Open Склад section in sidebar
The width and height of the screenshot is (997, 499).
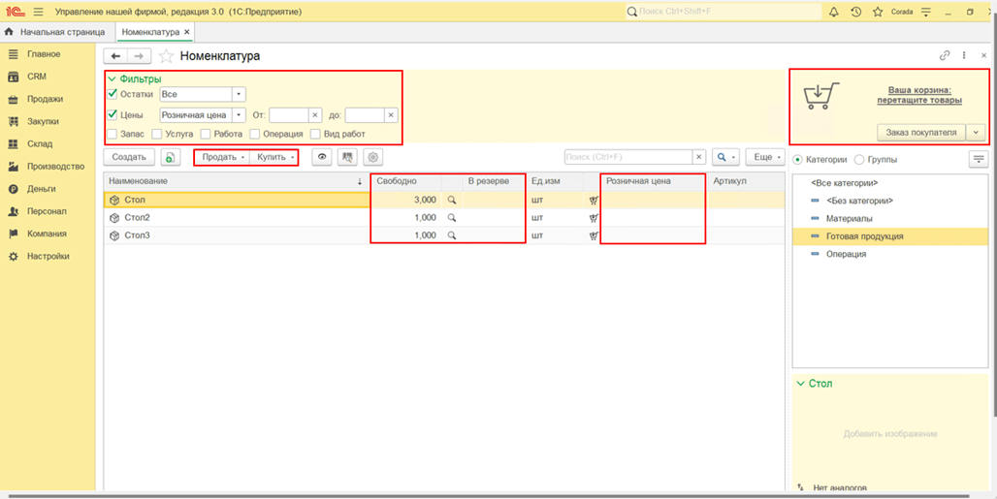tap(40, 144)
